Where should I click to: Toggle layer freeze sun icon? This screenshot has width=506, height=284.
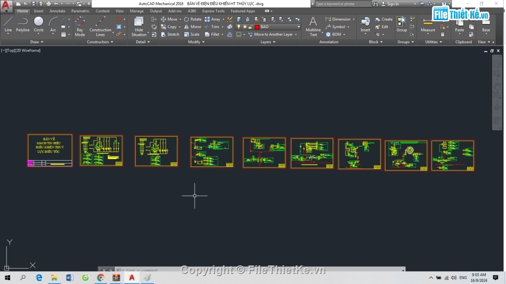(244, 27)
